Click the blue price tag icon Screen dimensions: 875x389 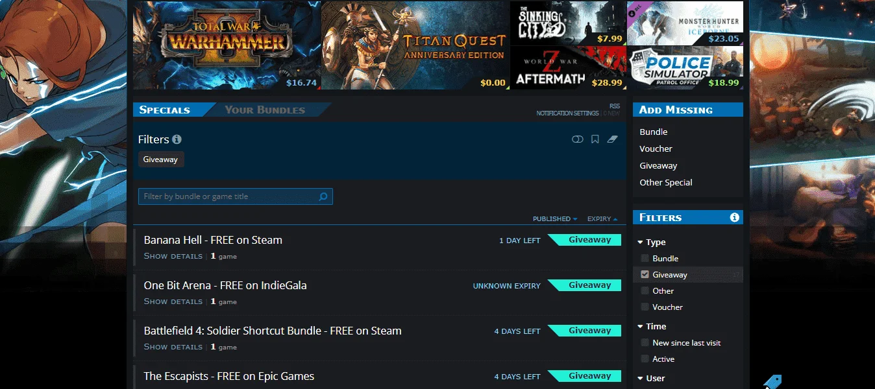point(772,382)
